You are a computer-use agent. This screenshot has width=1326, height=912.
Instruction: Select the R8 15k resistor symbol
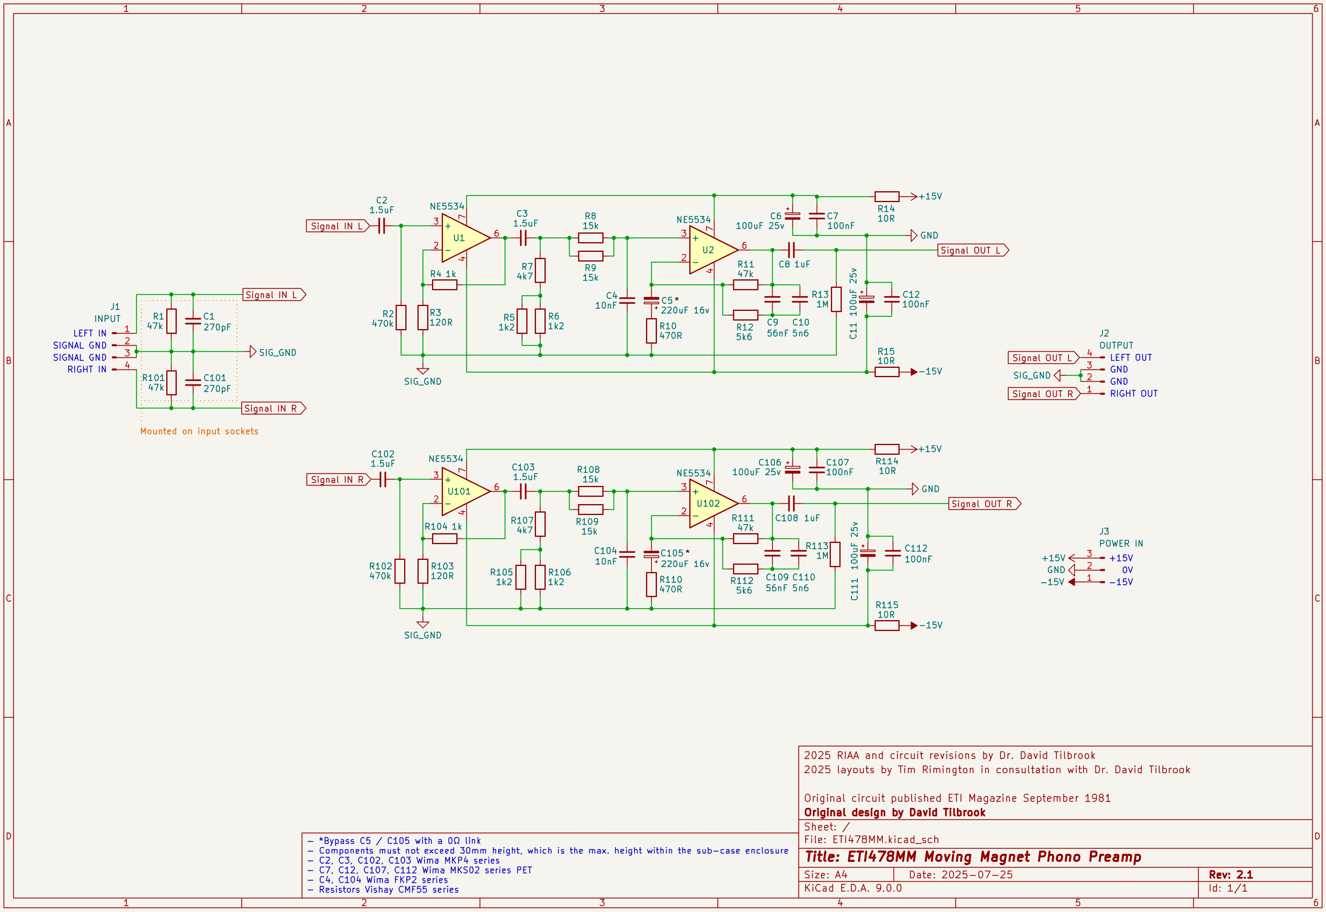pos(591,238)
